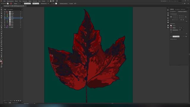Open the workspace switcher dropdown at top right
Screen dimensions: 190x107
point(164,1)
